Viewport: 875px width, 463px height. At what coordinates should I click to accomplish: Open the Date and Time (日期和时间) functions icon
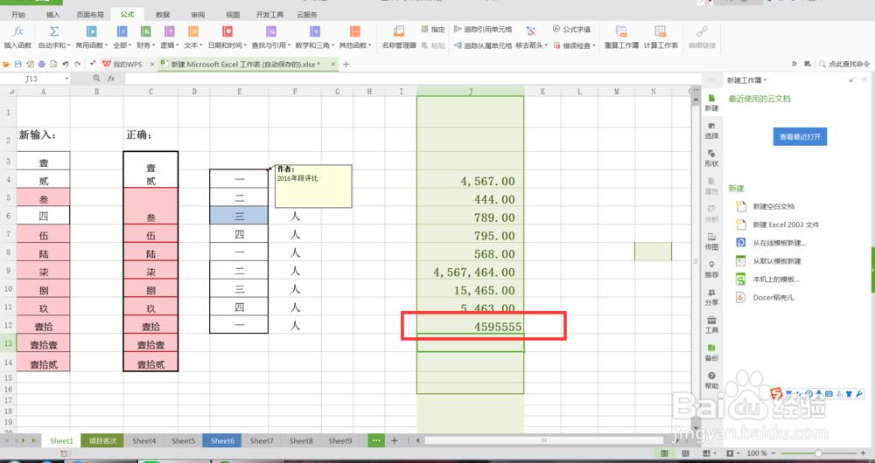(227, 31)
